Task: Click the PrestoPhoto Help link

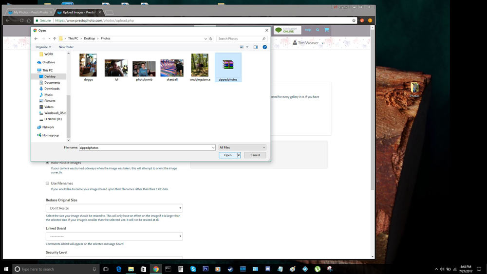Action: click(308, 30)
